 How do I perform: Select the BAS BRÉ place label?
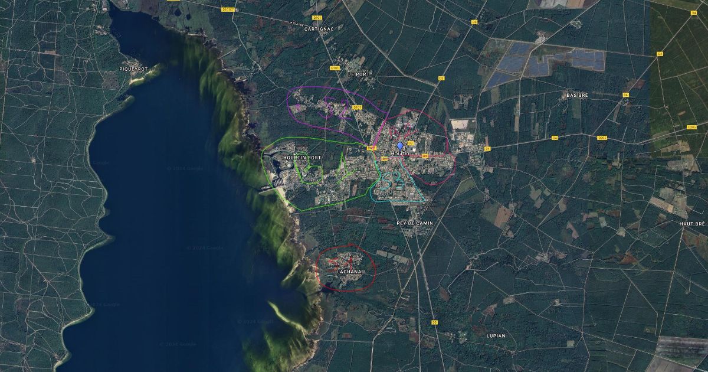[577, 94]
